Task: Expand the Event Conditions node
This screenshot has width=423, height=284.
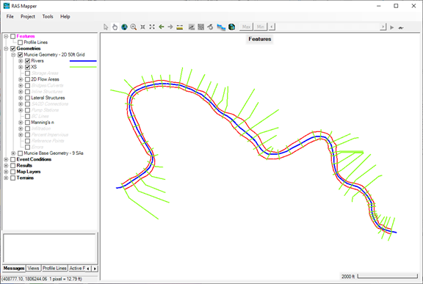Action: (x=6, y=159)
